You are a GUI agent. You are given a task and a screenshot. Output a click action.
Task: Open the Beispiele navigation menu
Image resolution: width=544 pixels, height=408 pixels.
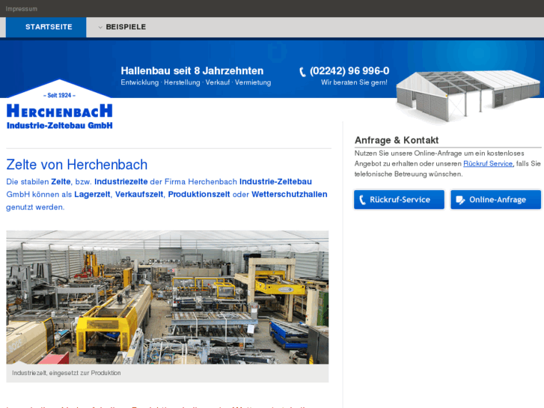[x=126, y=27]
